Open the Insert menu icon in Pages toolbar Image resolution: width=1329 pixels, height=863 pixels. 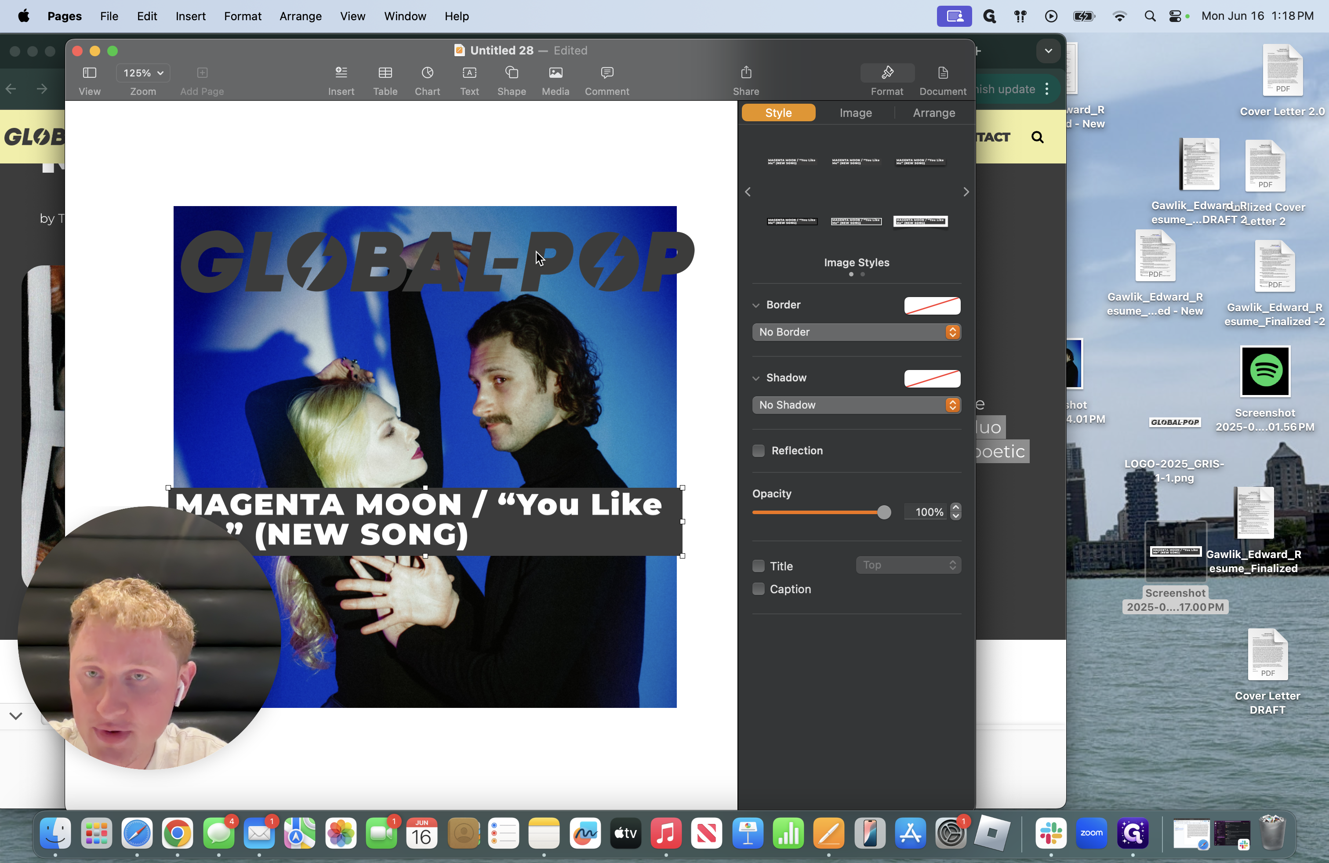341,73
